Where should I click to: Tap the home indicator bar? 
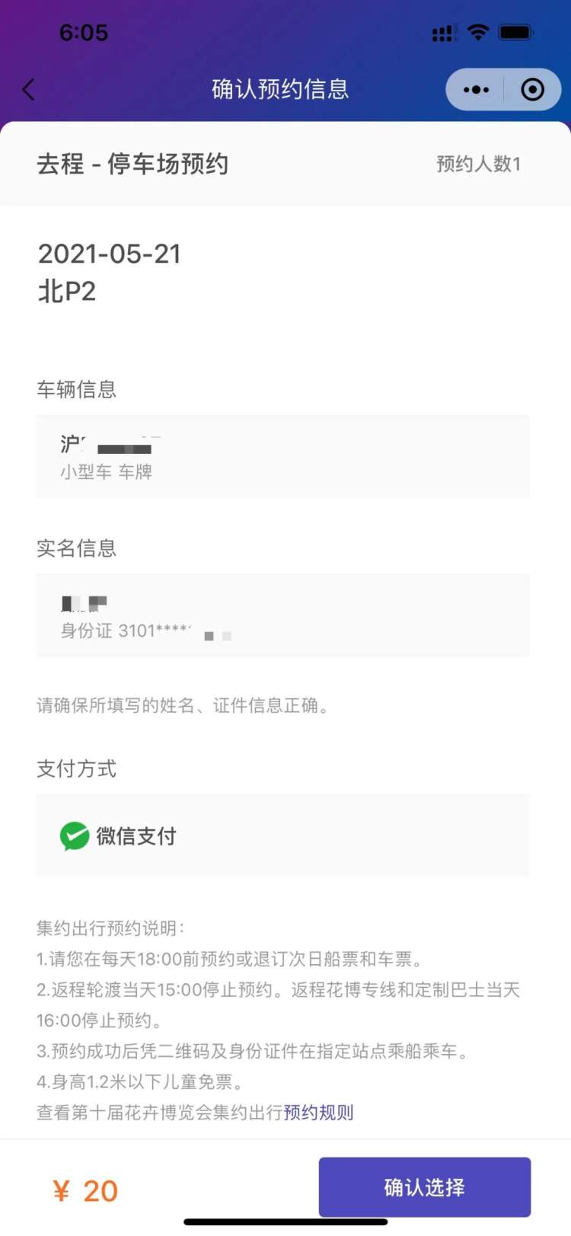coord(285,1222)
